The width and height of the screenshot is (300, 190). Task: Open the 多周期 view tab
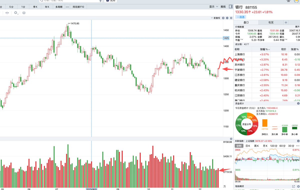[59, 7]
